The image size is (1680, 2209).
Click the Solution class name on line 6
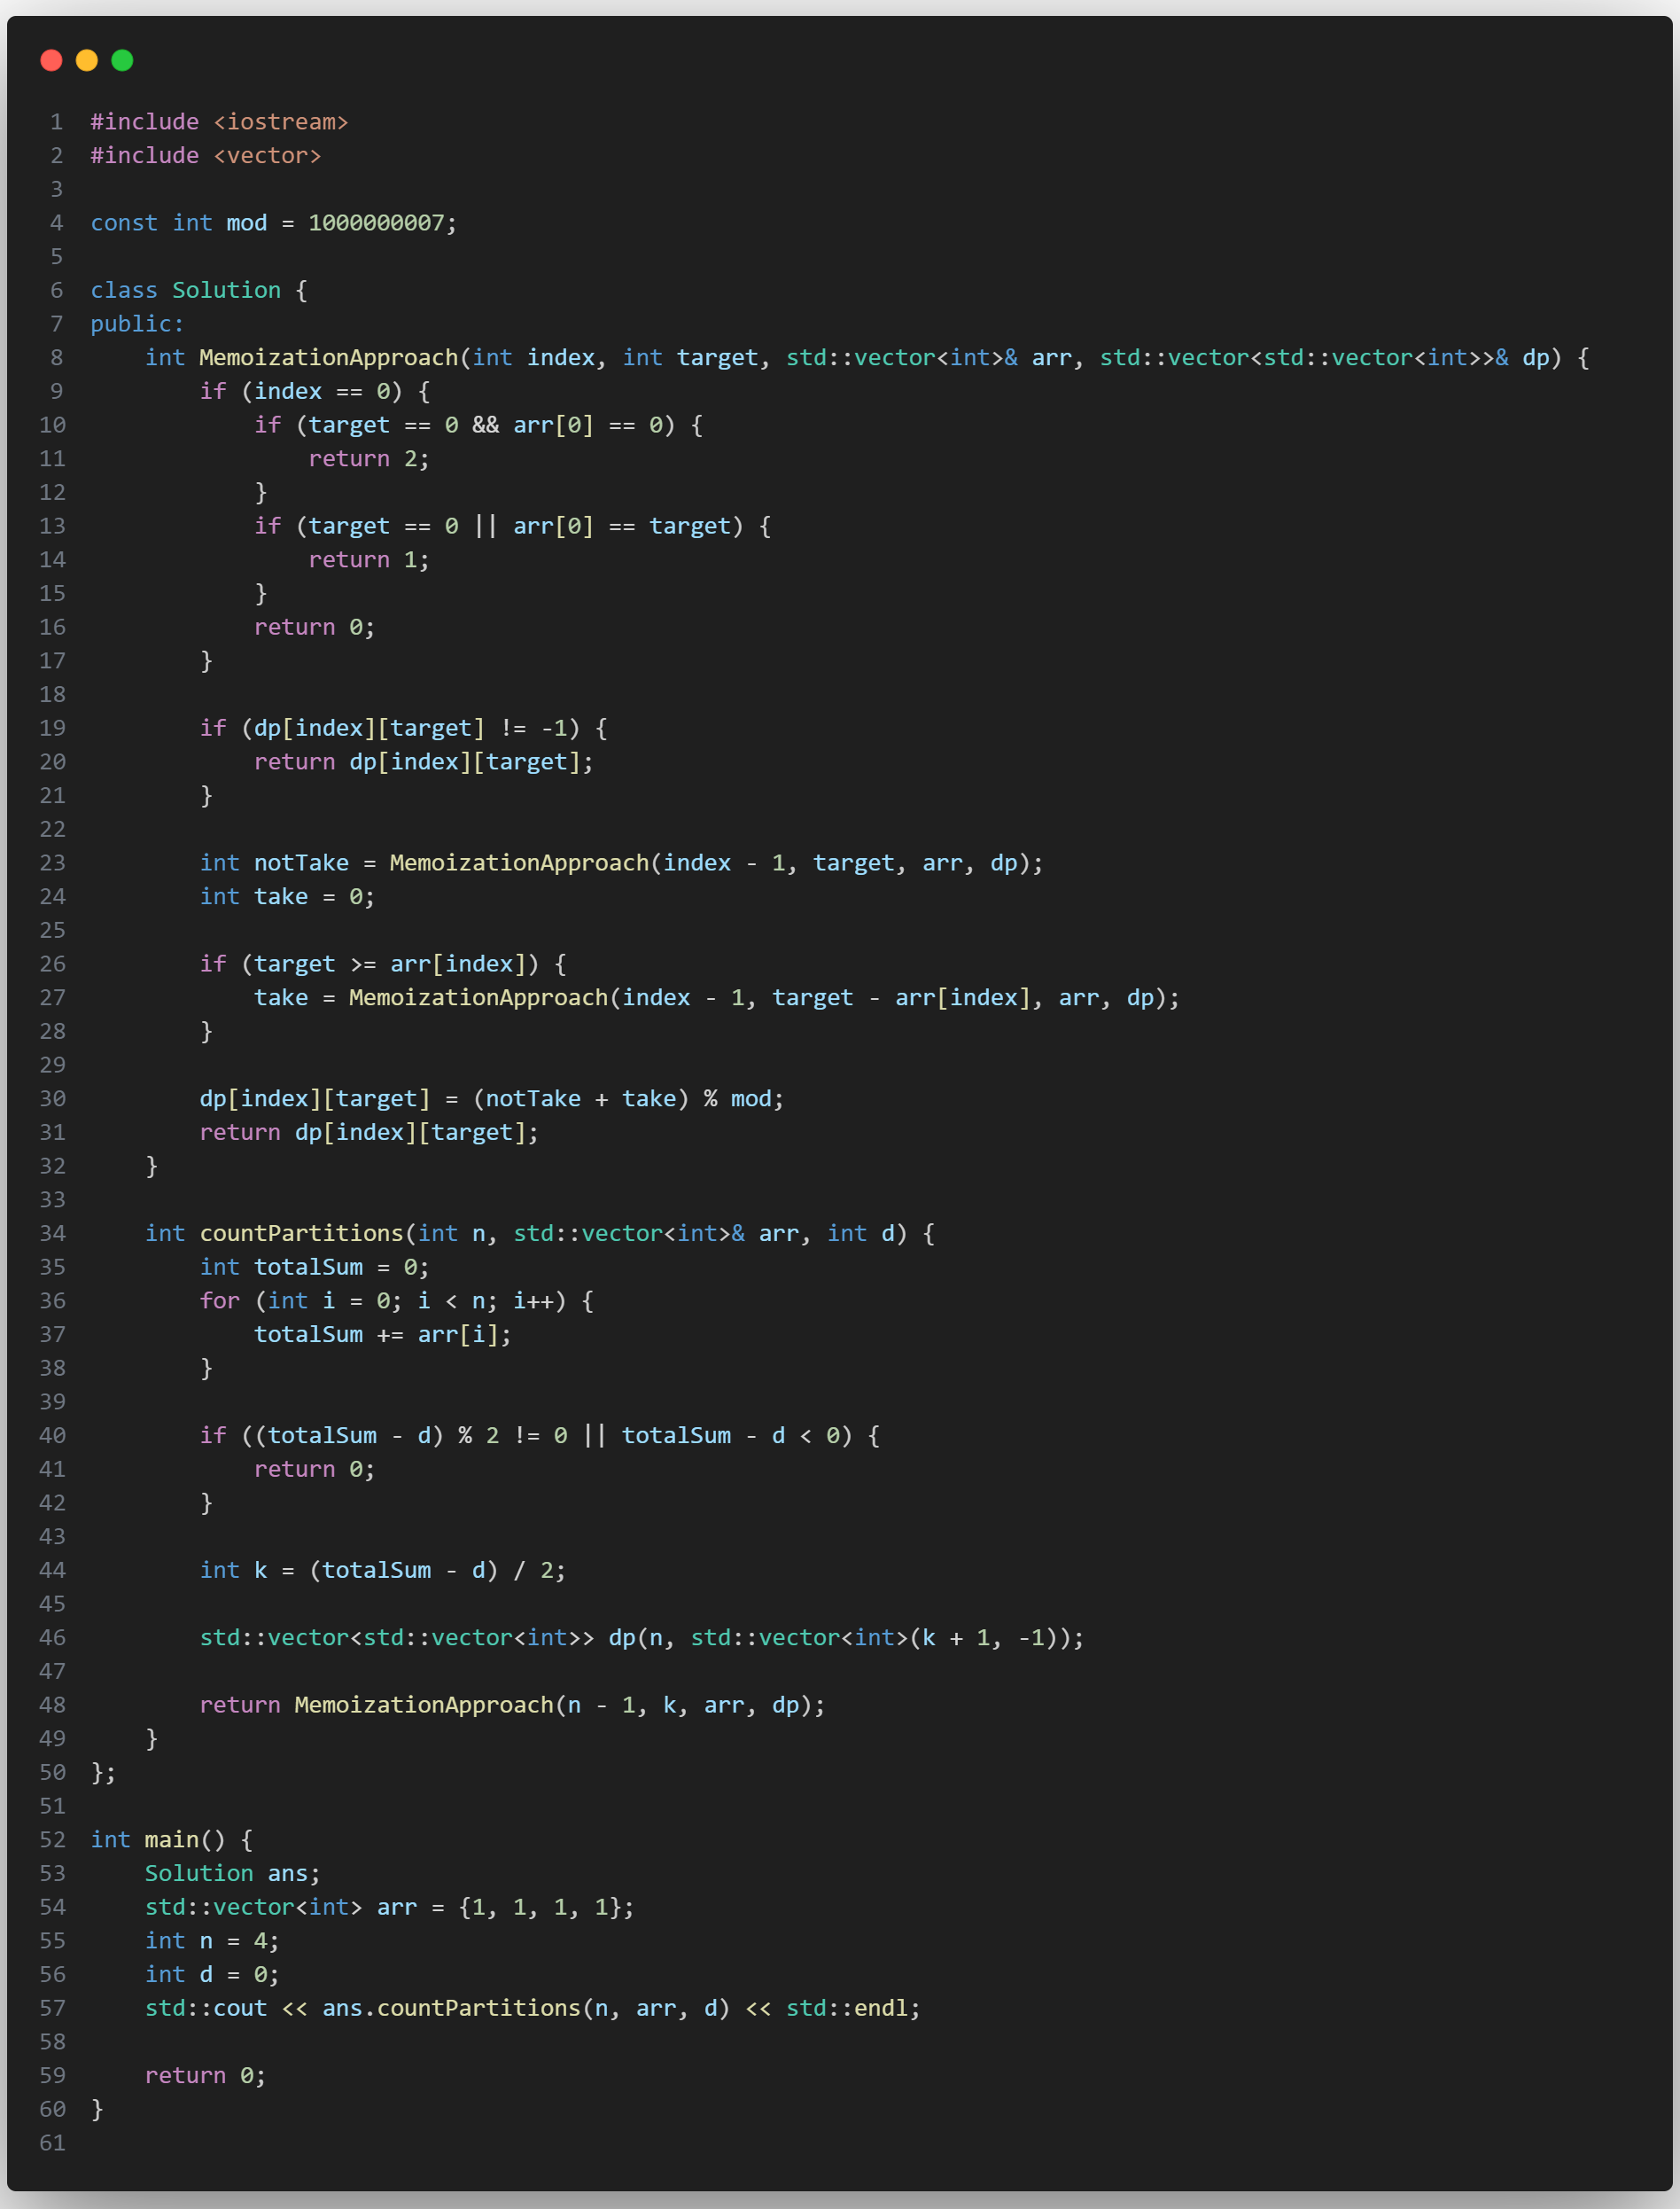226,290
